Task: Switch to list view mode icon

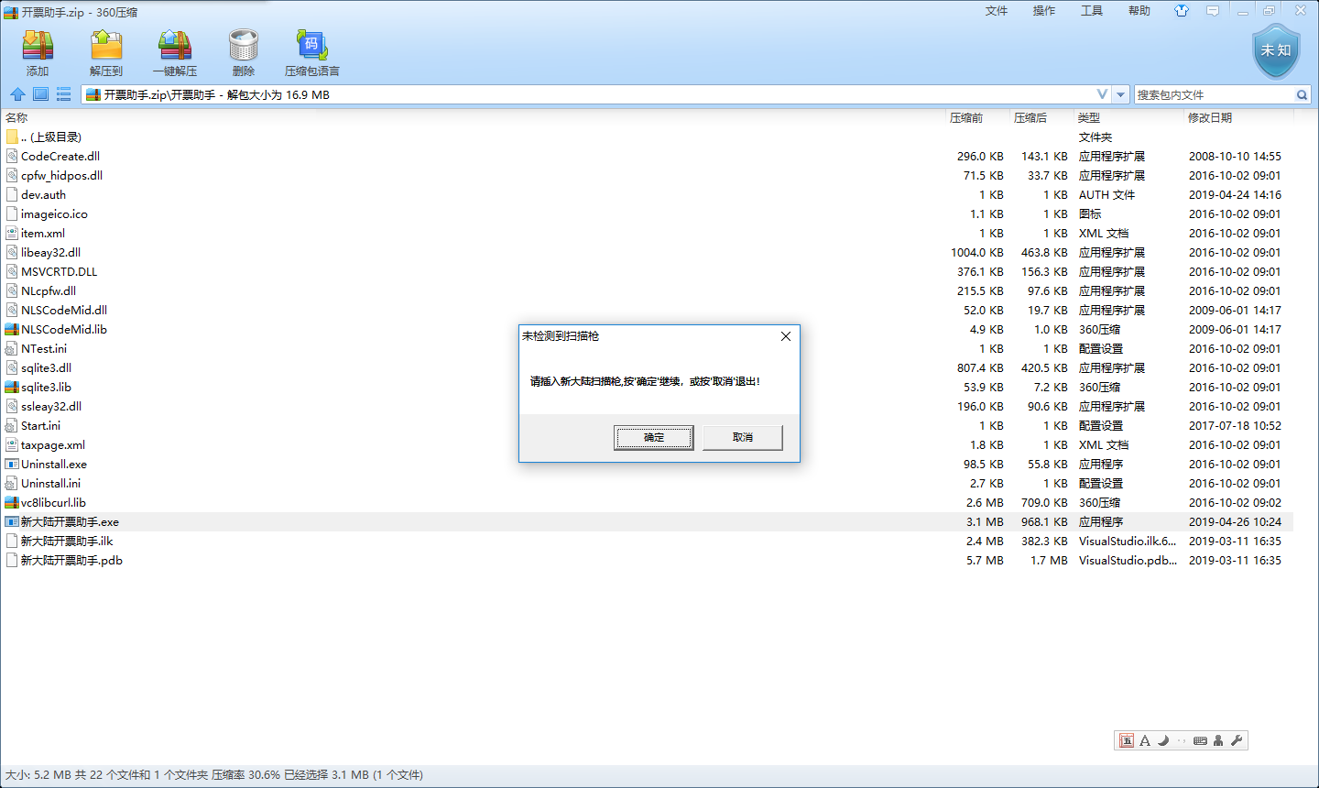Action: (x=63, y=94)
